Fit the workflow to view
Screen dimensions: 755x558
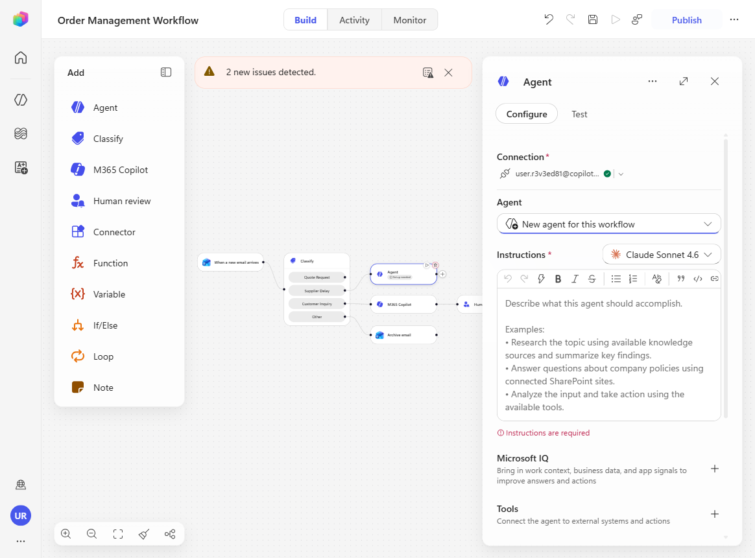[x=118, y=534]
